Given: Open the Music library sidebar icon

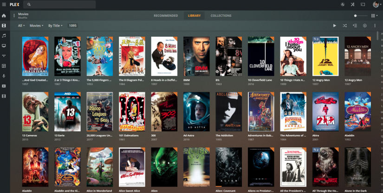Looking at the screenshot, I should tap(4, 36).
